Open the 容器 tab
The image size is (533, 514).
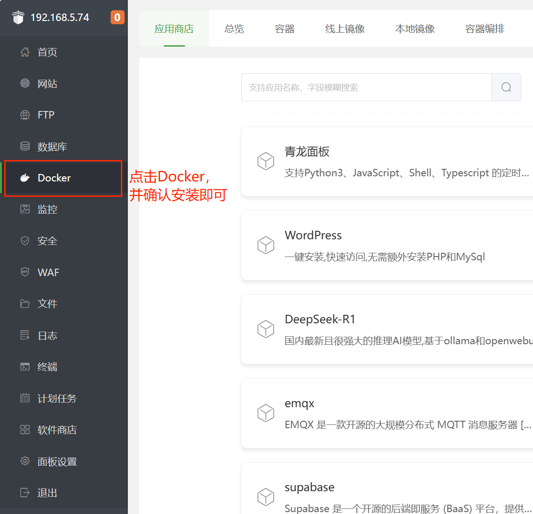285,28
